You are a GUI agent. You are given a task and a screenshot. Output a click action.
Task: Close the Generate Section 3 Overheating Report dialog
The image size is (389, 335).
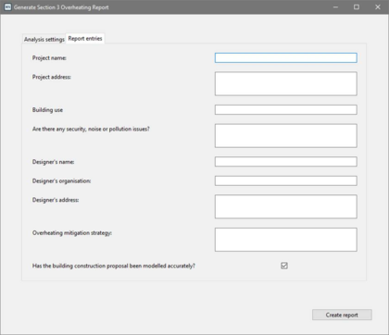tap(378, 7)
